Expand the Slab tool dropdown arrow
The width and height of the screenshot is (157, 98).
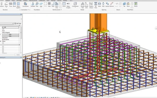click(41, 8)
